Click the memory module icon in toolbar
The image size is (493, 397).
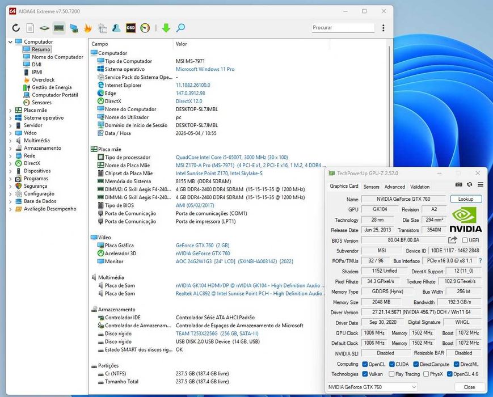(59, 28)
